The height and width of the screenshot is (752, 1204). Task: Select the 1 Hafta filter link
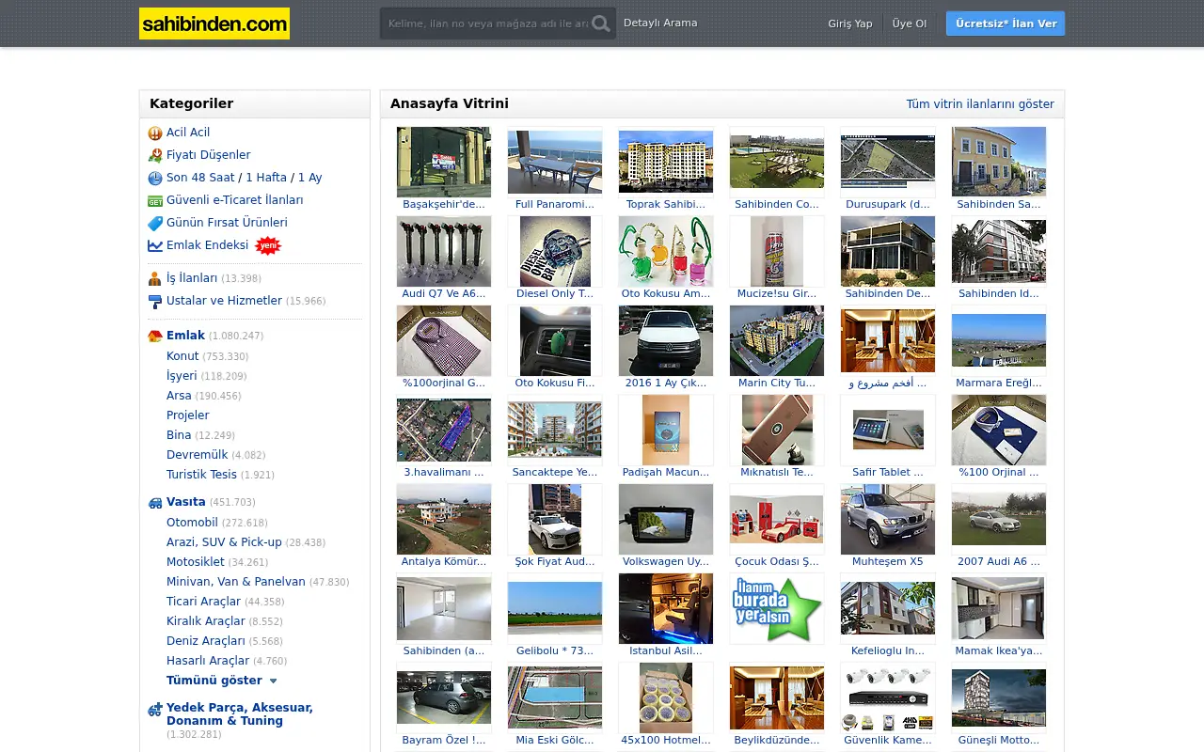pos(266,178)
